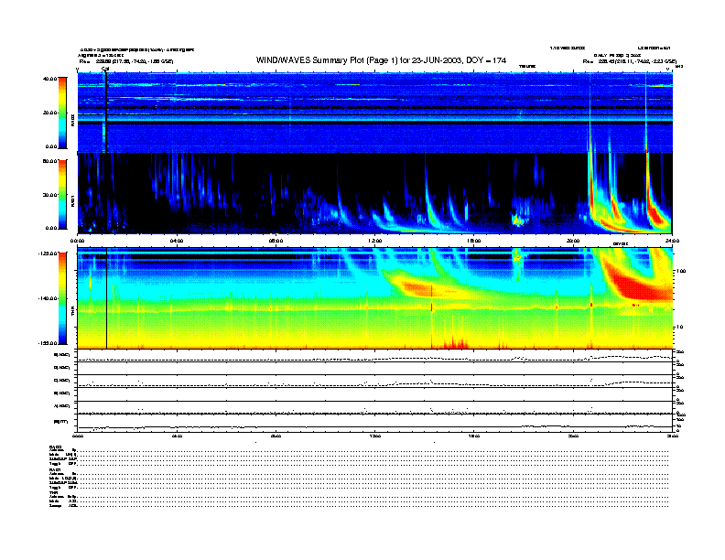Click the '20:00' time label below RAD1 spectrogram
Screen dimensions: 725x560
(573, 241)
